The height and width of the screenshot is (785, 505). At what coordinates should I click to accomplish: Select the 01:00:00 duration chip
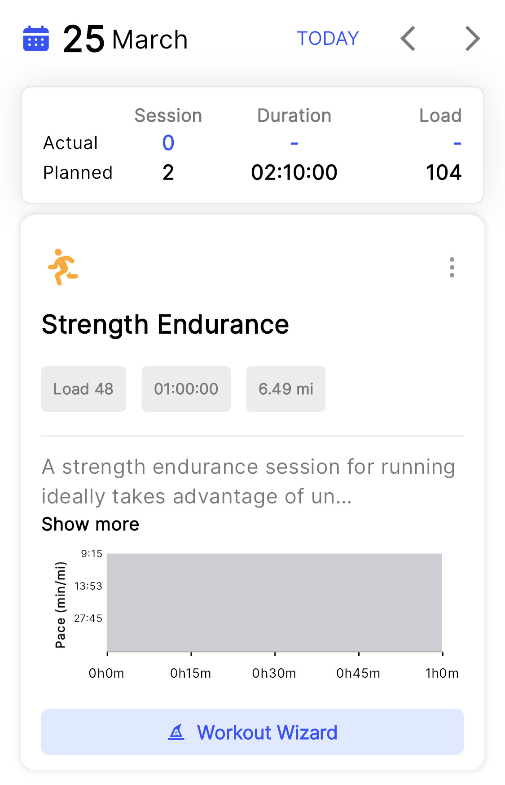(x=186, y=389)
